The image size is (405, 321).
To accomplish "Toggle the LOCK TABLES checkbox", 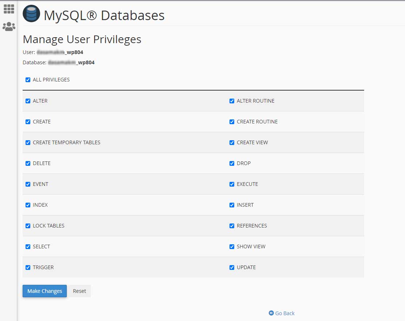I will (28, 226).
